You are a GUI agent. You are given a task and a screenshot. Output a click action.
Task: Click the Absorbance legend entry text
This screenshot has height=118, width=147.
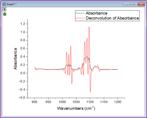[x=96, y=13]
